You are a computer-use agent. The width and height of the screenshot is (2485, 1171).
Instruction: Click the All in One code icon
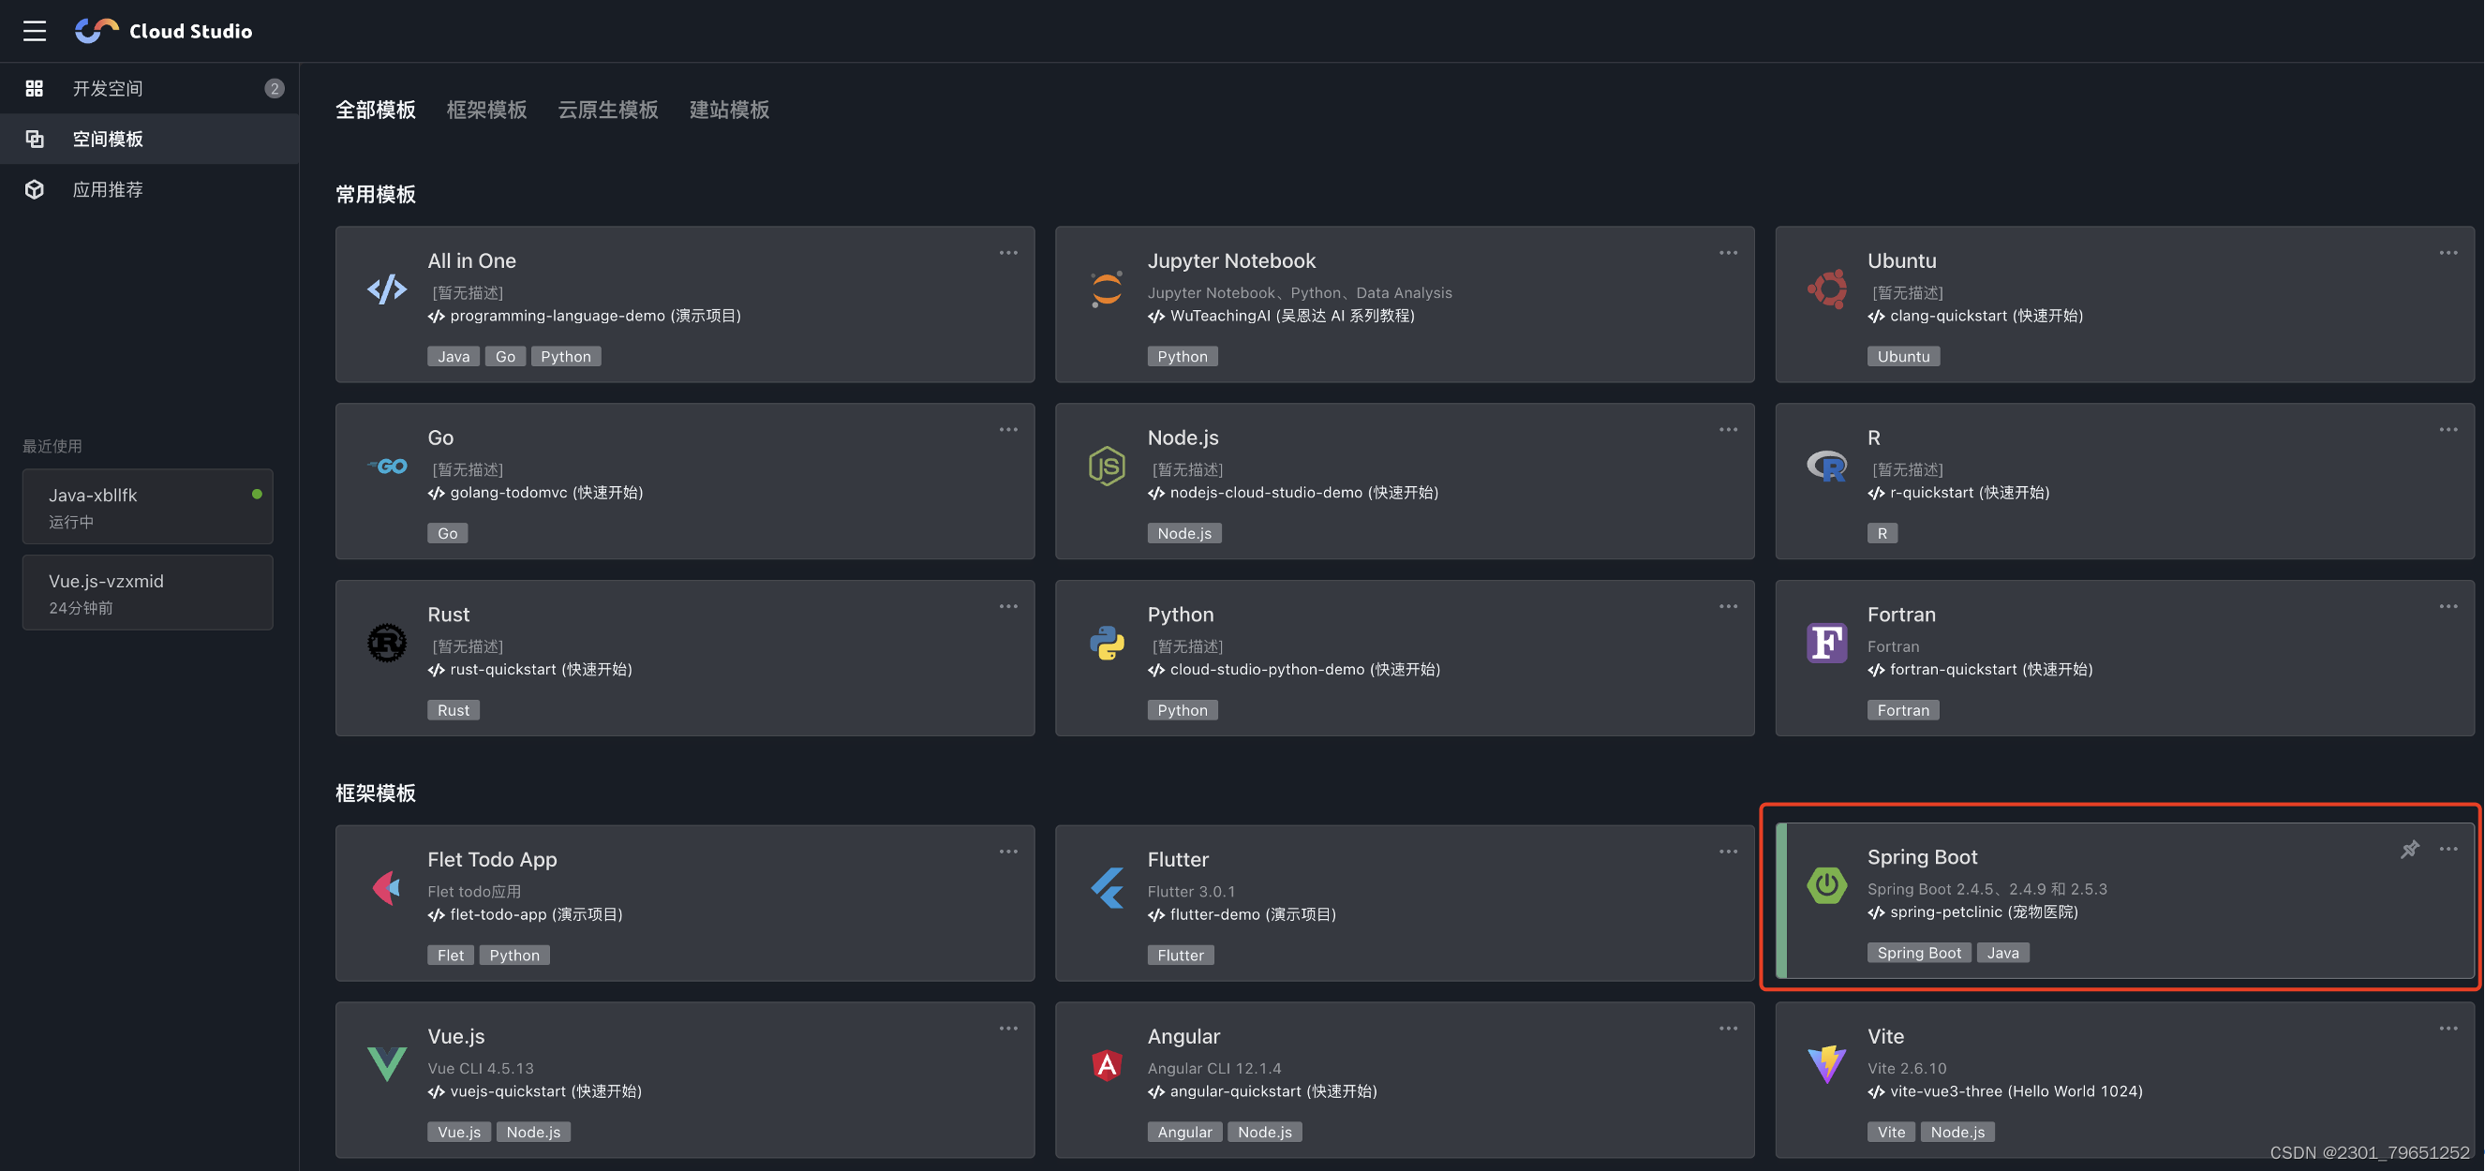pos(387,289)
